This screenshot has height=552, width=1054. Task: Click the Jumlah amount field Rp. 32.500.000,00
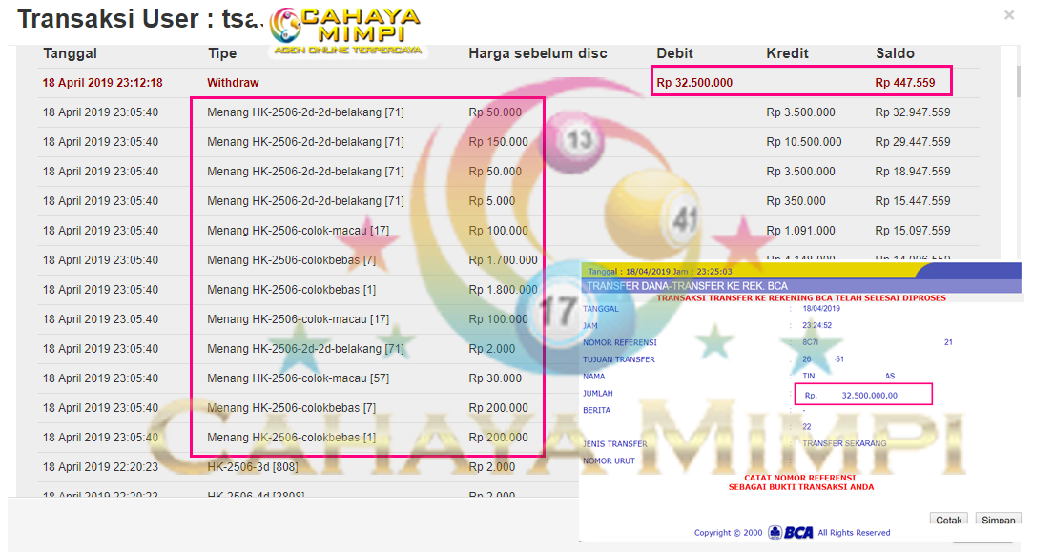coord(863,395)
